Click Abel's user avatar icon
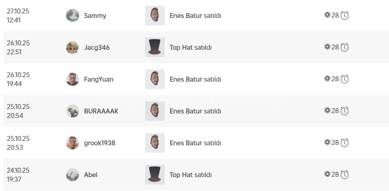The height and width of the screenshot is (191, 389). (x=72, y=175)
